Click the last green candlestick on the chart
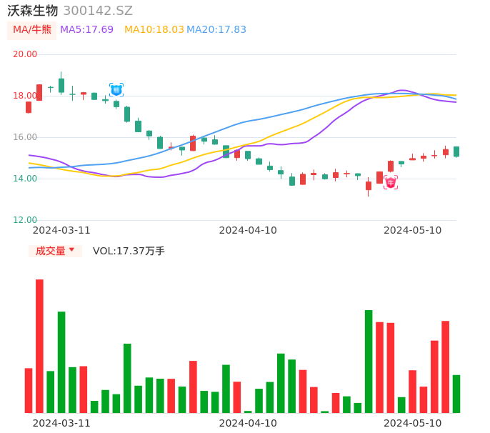The height and width of the screenshot is (433, 490). [456, 151]
